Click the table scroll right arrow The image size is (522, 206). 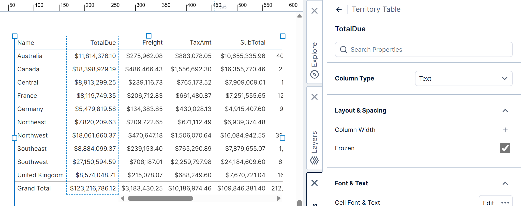(278, 198)
